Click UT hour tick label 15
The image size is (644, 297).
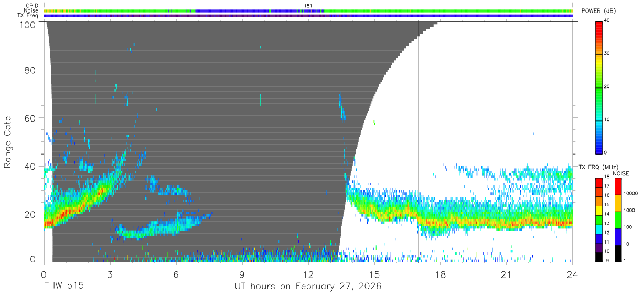tap(374, 274)
